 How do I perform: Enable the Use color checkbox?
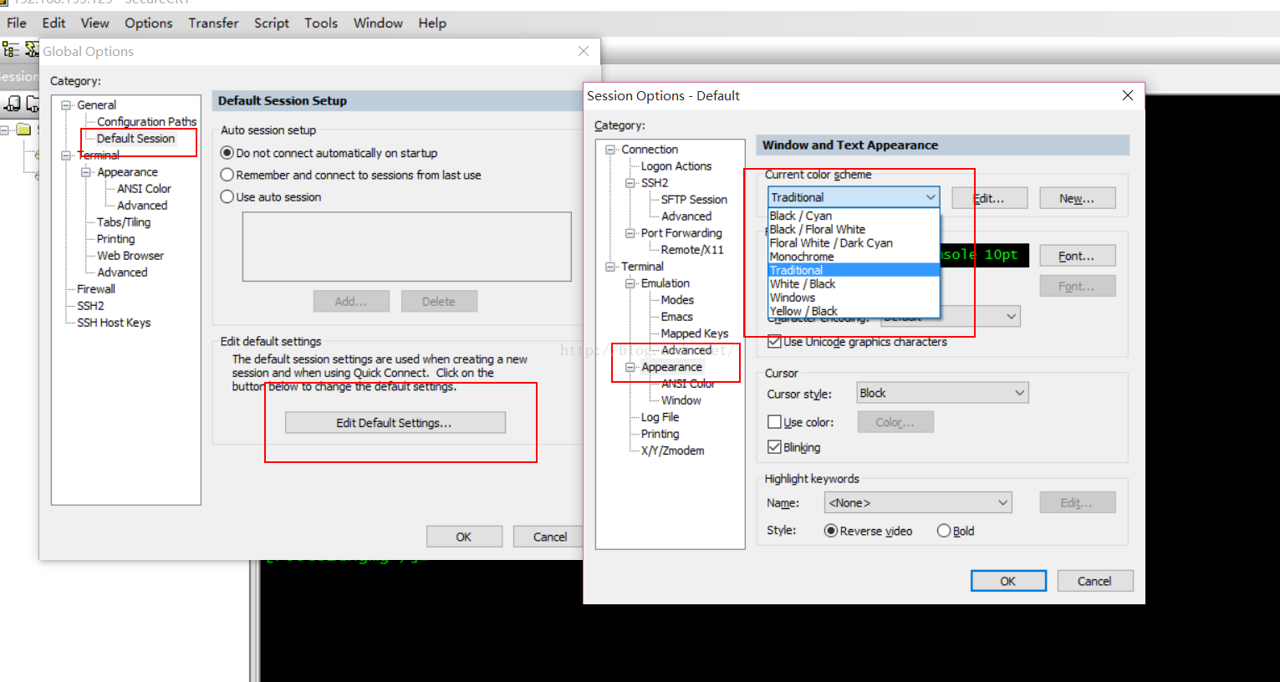click(774, 422)
